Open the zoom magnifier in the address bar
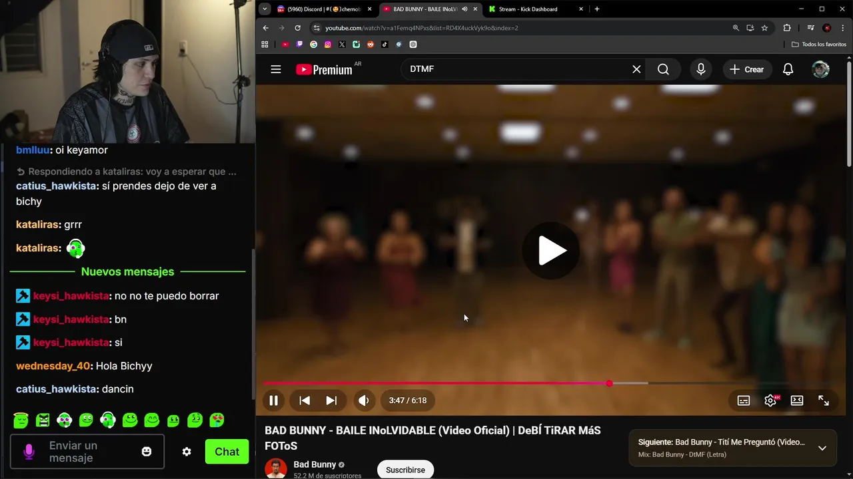The height and width of the screenshot is (479, 853). (x=736, y=28)
